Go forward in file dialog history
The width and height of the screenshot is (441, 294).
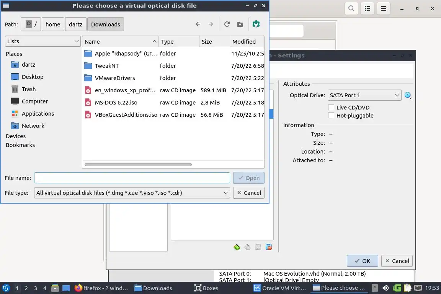[211, 24]
